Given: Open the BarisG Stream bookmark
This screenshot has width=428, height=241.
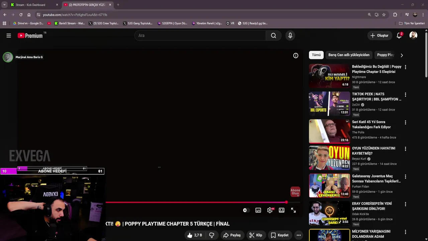Looking at the screenshot, I should point(70,23).
